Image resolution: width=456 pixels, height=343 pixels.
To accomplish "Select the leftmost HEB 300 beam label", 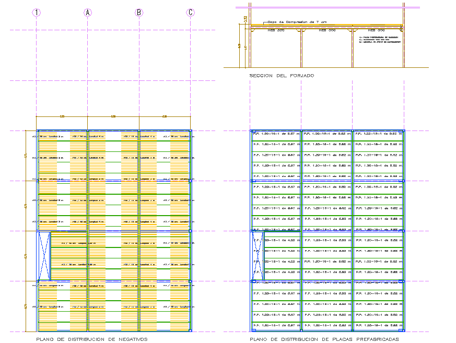I will pos(275,30).
